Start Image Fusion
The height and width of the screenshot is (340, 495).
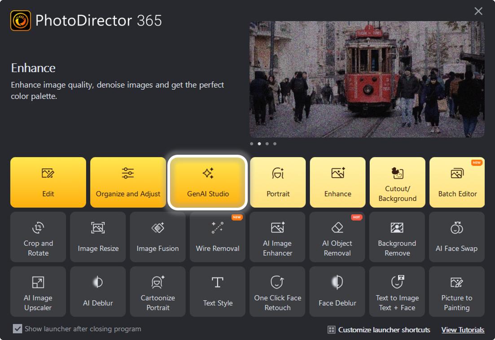[x=158, y=237]
